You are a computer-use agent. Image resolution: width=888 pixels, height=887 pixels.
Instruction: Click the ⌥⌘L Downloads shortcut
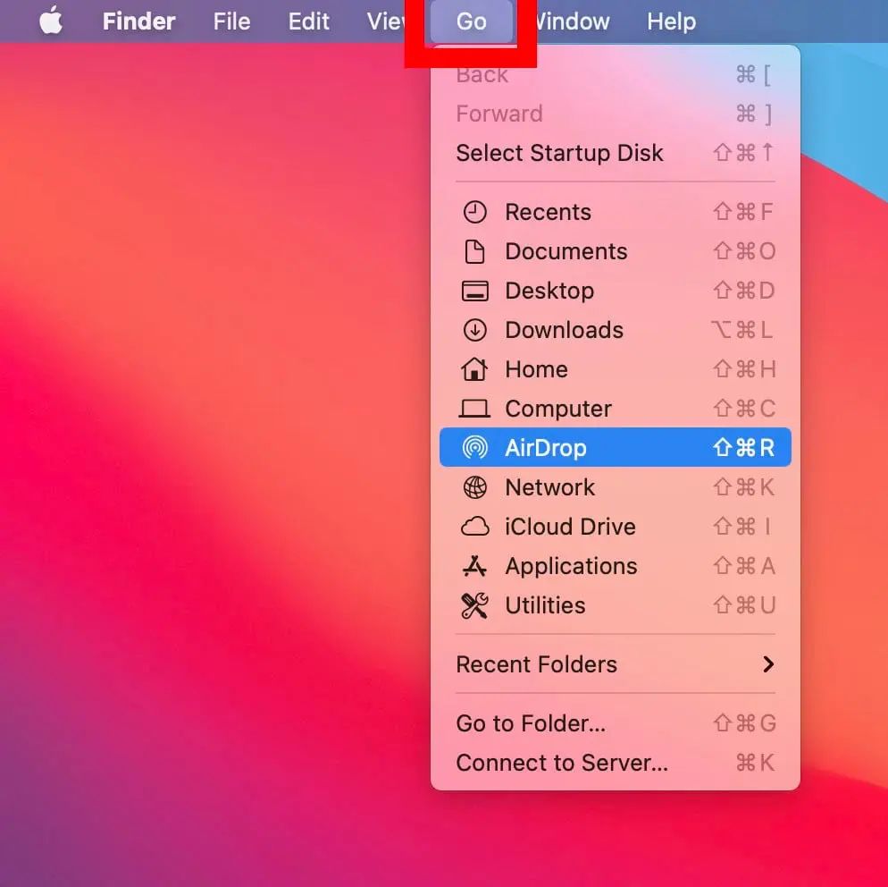tap(741, 330)
